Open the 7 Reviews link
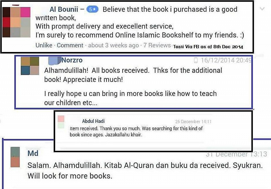Viewport: 271px width, 189px height. tap(157, 45)
